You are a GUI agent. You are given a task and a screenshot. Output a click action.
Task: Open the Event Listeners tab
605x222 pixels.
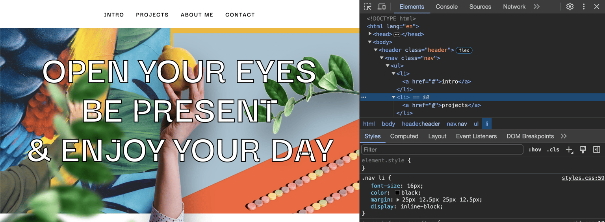point(476,136)
